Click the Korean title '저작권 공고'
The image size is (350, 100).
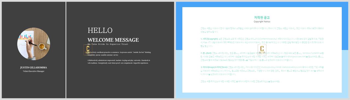262,17
